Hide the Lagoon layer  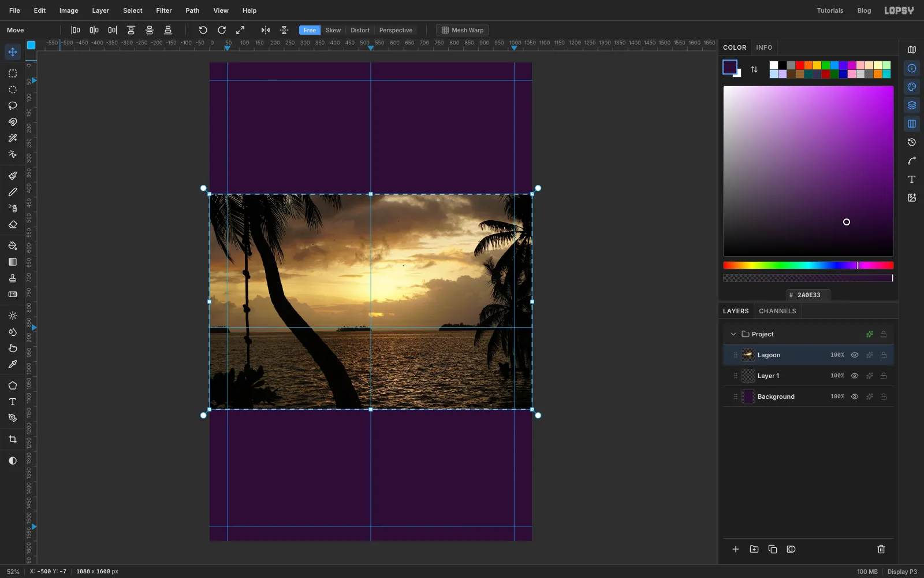coord(855,355)
